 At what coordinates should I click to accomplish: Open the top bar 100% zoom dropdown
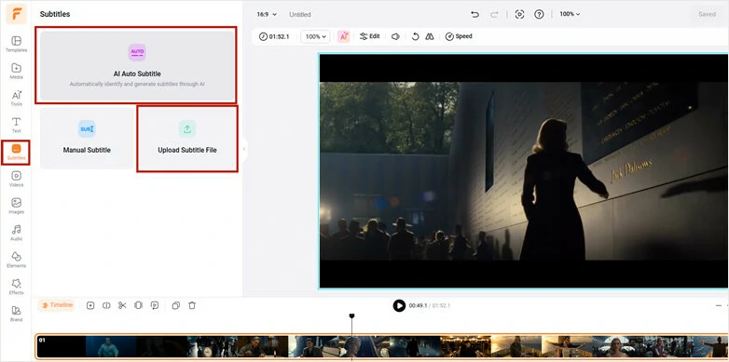(x=570, y=14)
